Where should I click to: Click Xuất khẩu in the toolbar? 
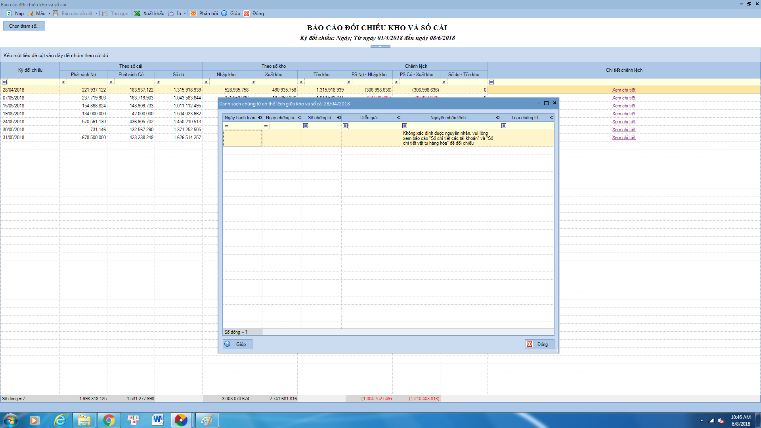pos(154,13)
